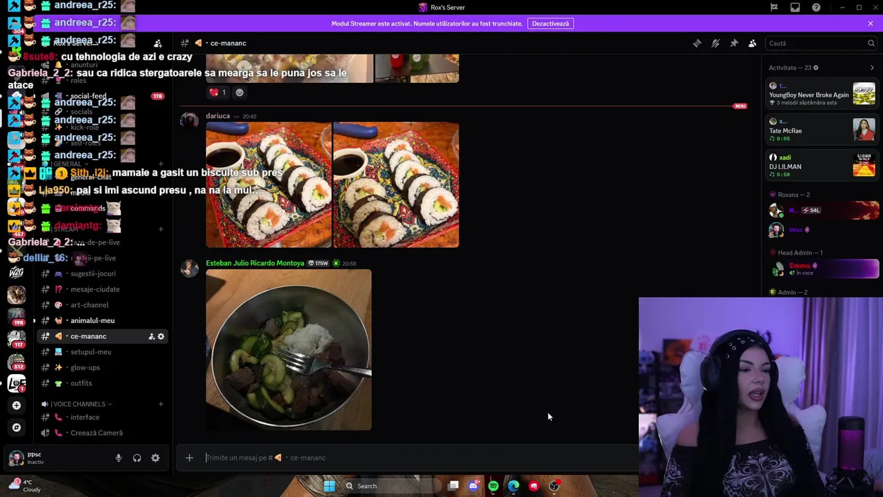This screenshot has height=497, width=883.
Task: Open the W2G server icon
Action: [x=17, y=273]
